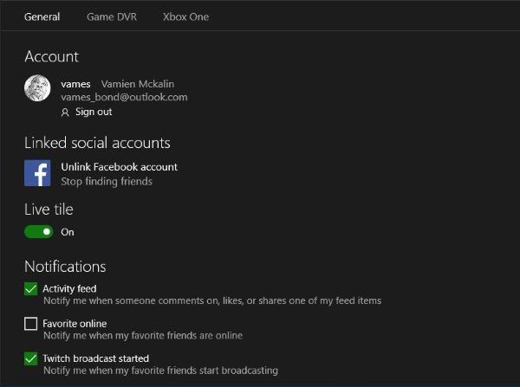The image size is (520, 387).
Task: Click Stop finding friends text
Action: pos(107,182)
